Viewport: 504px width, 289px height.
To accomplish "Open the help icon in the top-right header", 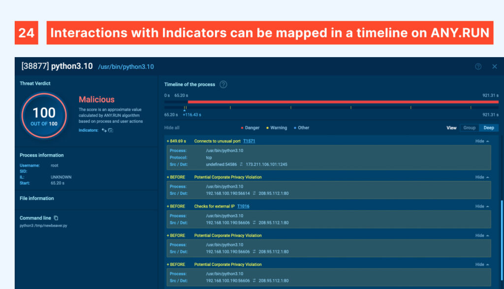I will point(478,66).
